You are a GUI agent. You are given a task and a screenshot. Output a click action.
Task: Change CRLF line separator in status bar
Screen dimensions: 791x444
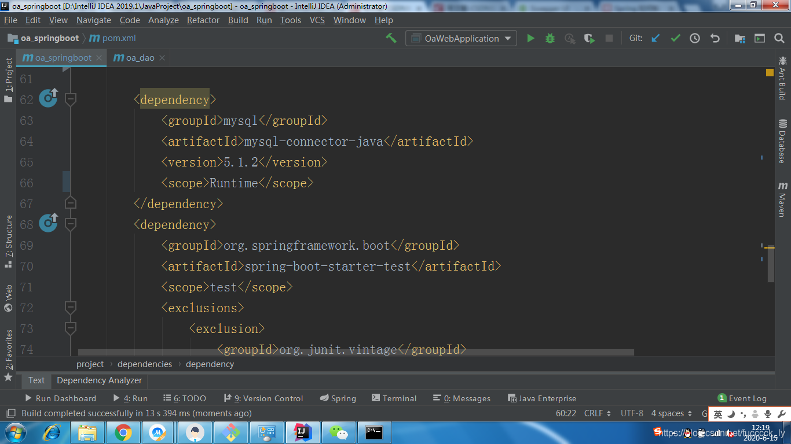(598, 413)
